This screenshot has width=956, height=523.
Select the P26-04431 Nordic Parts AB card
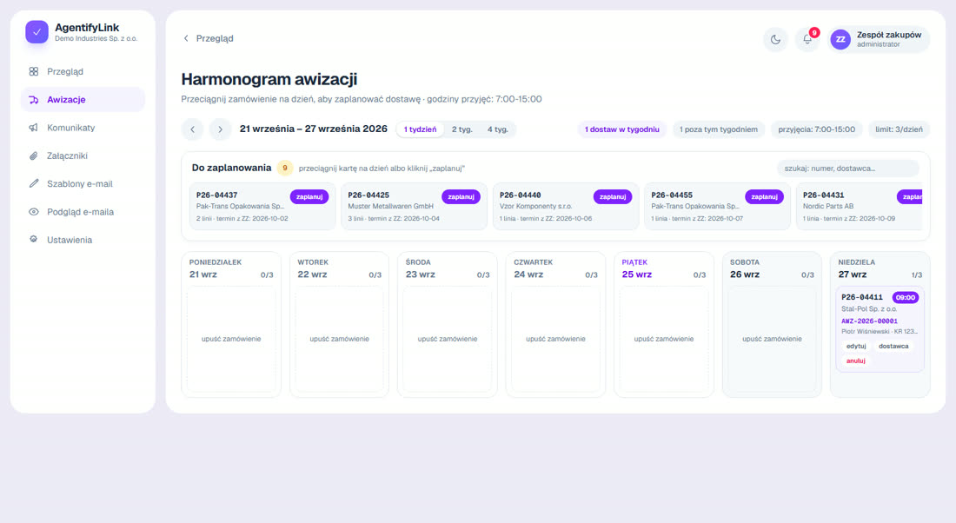point(860,207)
